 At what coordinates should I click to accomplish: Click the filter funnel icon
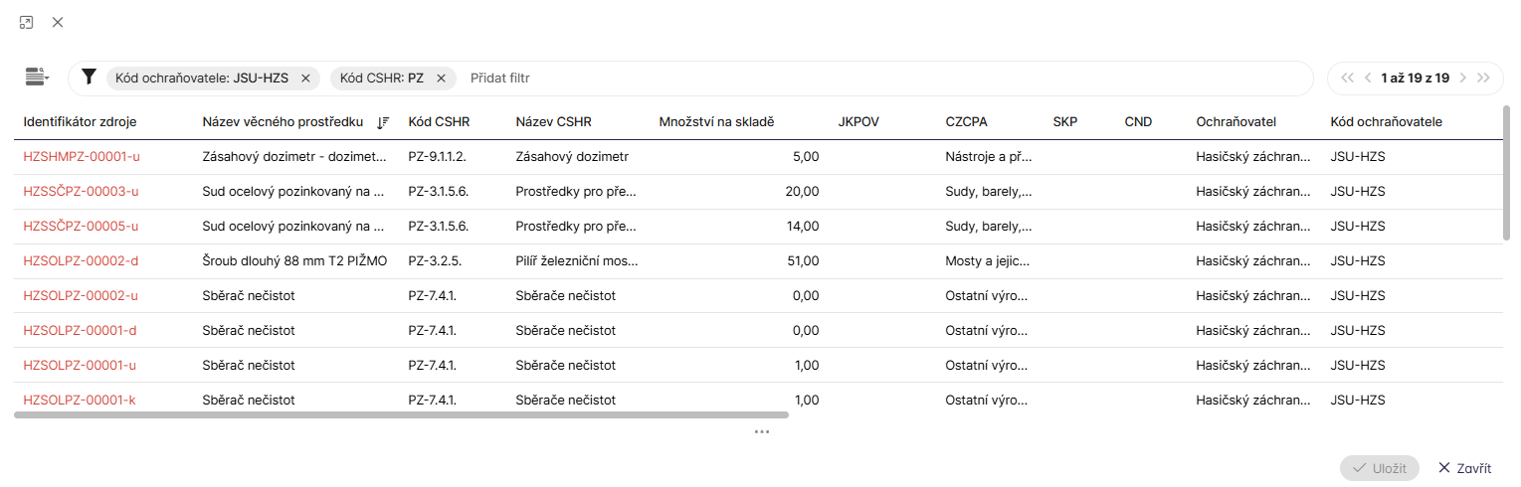[90, 78]
